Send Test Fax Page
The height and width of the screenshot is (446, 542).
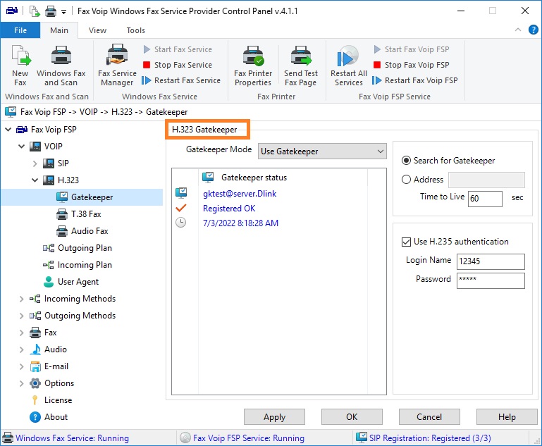(x=300, y=66)
